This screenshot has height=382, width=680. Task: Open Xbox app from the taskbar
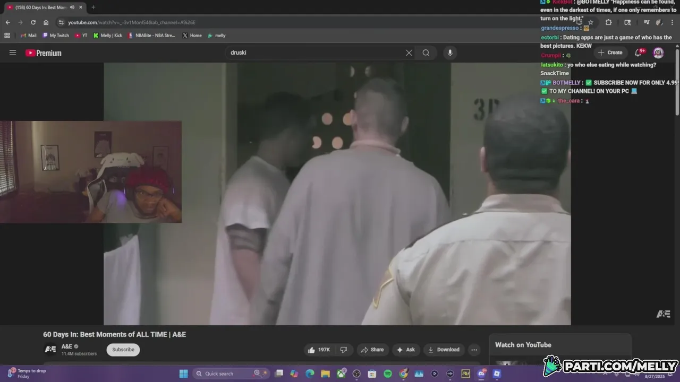pyautogui.click(x=341, y=374)
